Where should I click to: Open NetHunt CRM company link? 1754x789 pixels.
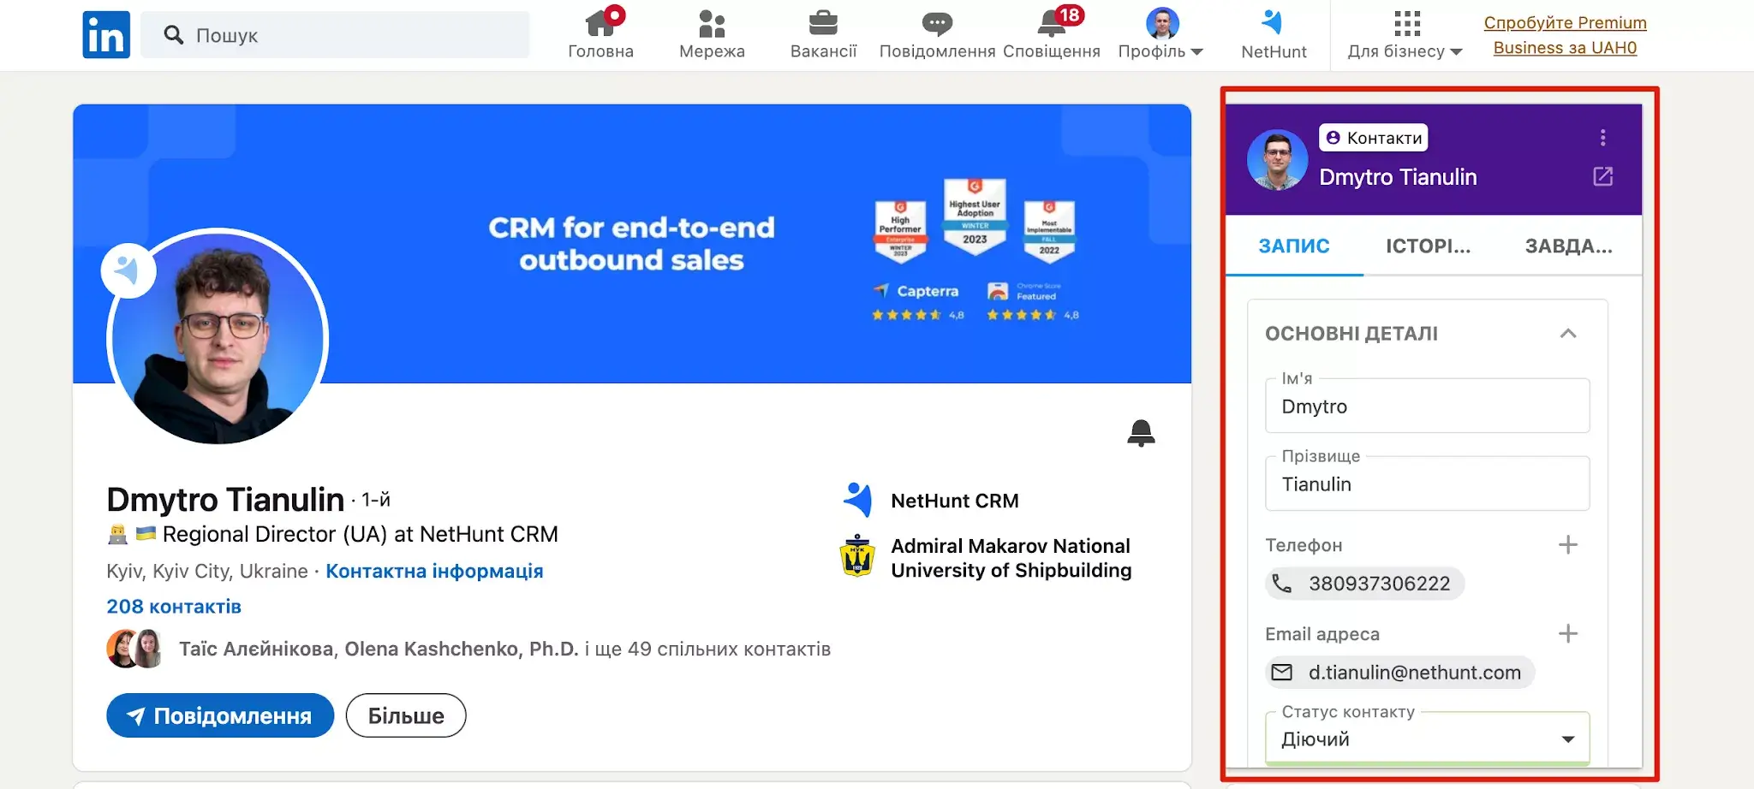pyautogui.click(x=955, y=501)
